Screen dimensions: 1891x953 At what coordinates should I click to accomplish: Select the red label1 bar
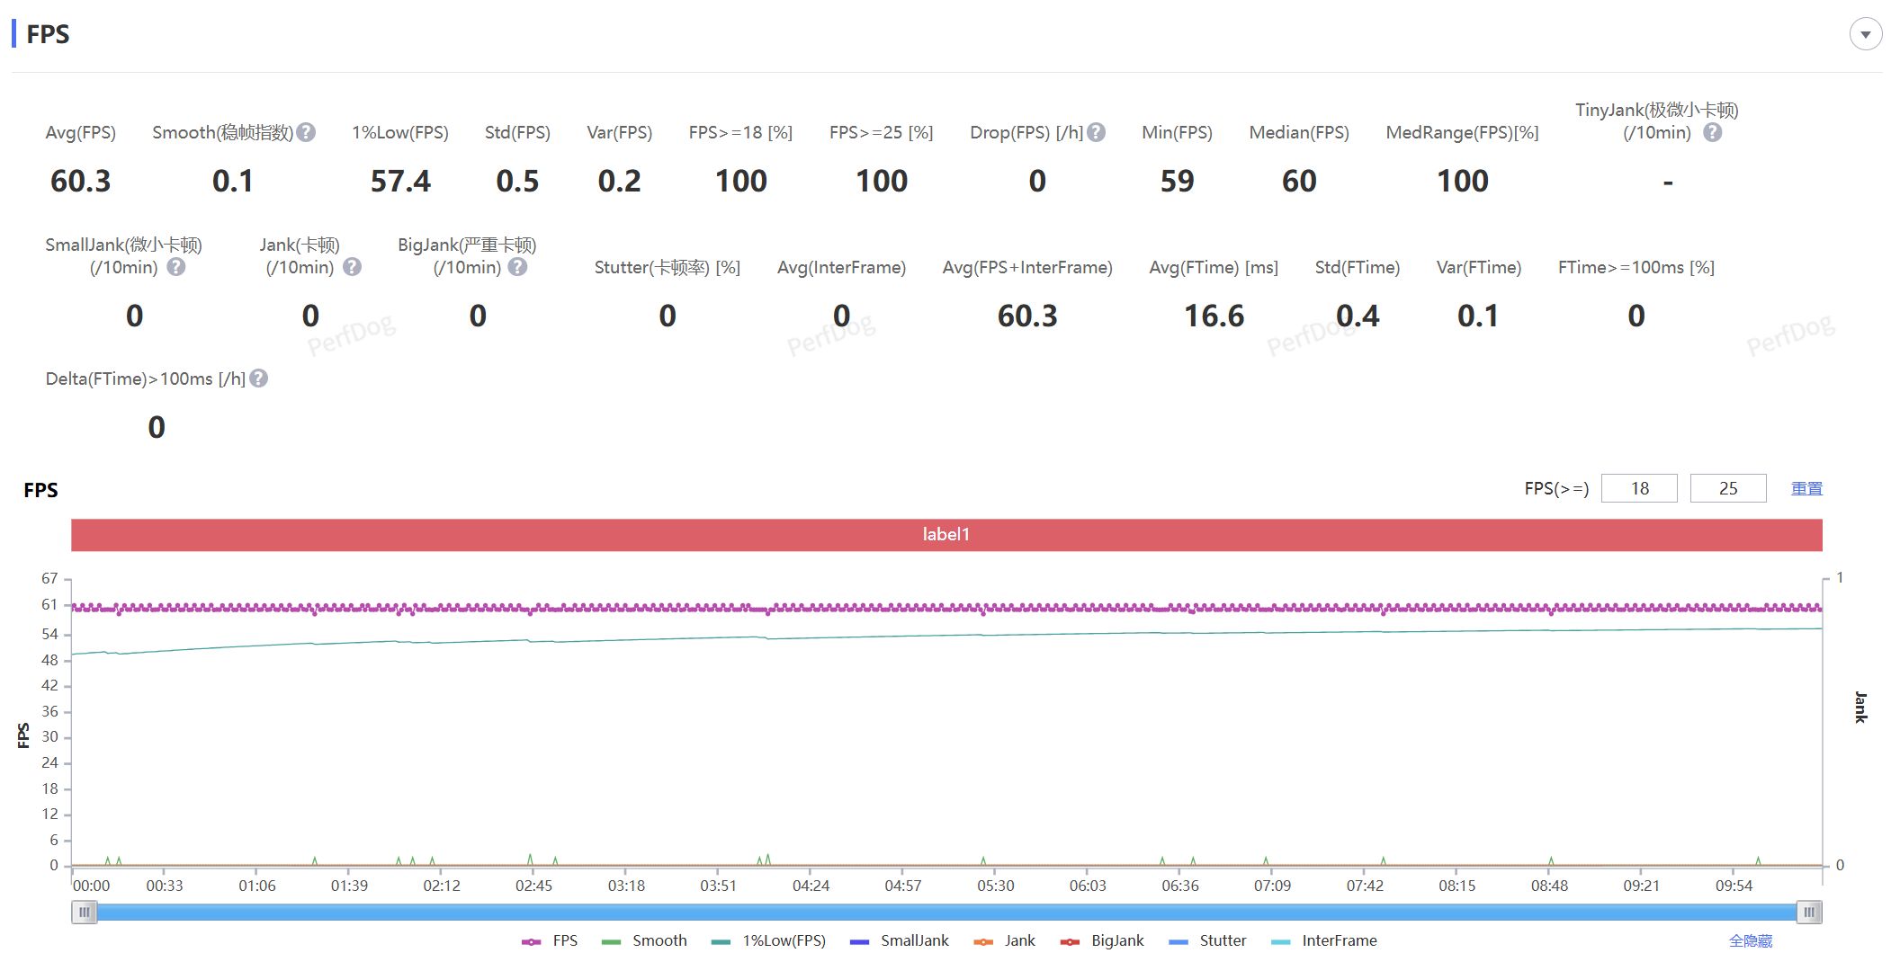[945, 535]
